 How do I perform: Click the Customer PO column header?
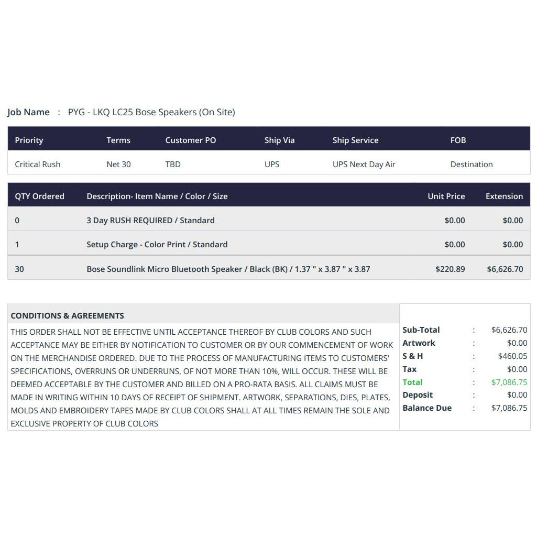tap(190, 140)
